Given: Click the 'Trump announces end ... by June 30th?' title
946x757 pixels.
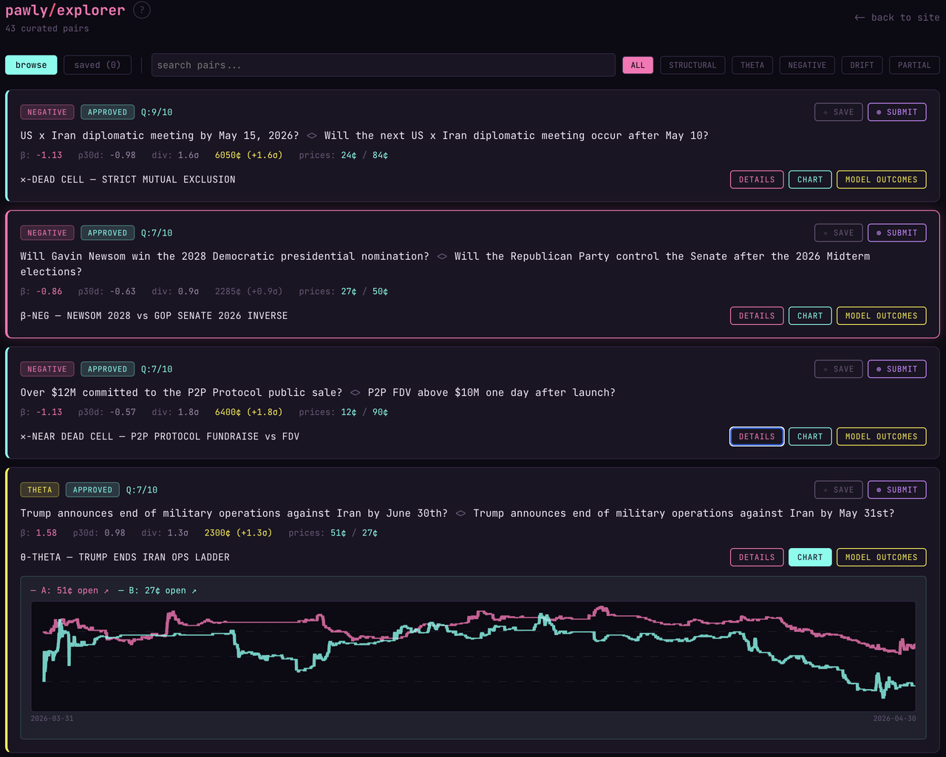Looking at the screenshot, I should point(234,513).
